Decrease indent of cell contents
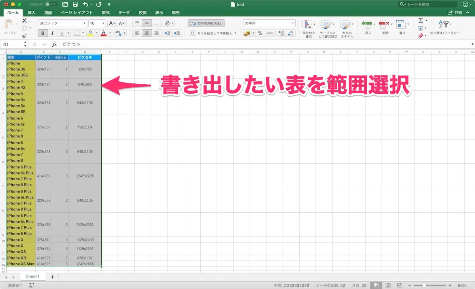The image size is (475, 289). coord(167,33)
